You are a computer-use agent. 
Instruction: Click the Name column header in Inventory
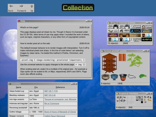[x=18, y=87]
